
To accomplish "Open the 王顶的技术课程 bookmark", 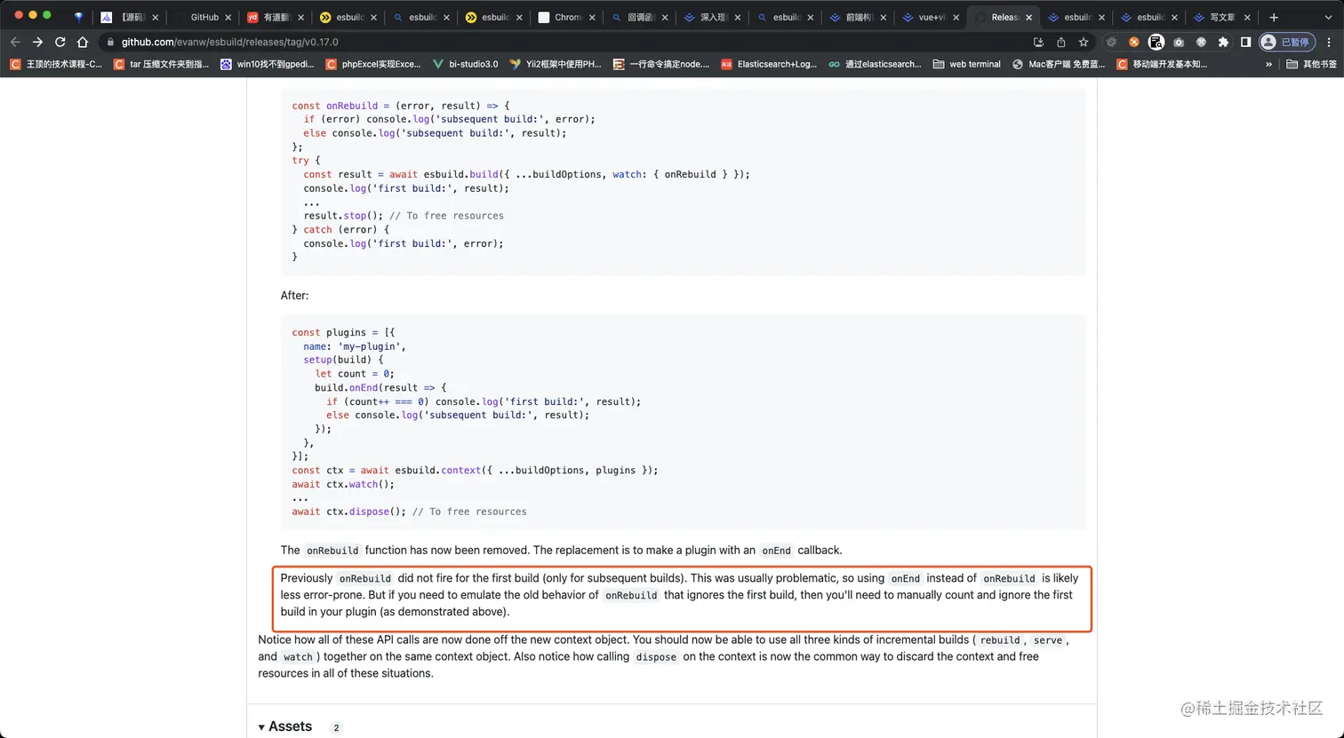I will (x=56, y=64).
